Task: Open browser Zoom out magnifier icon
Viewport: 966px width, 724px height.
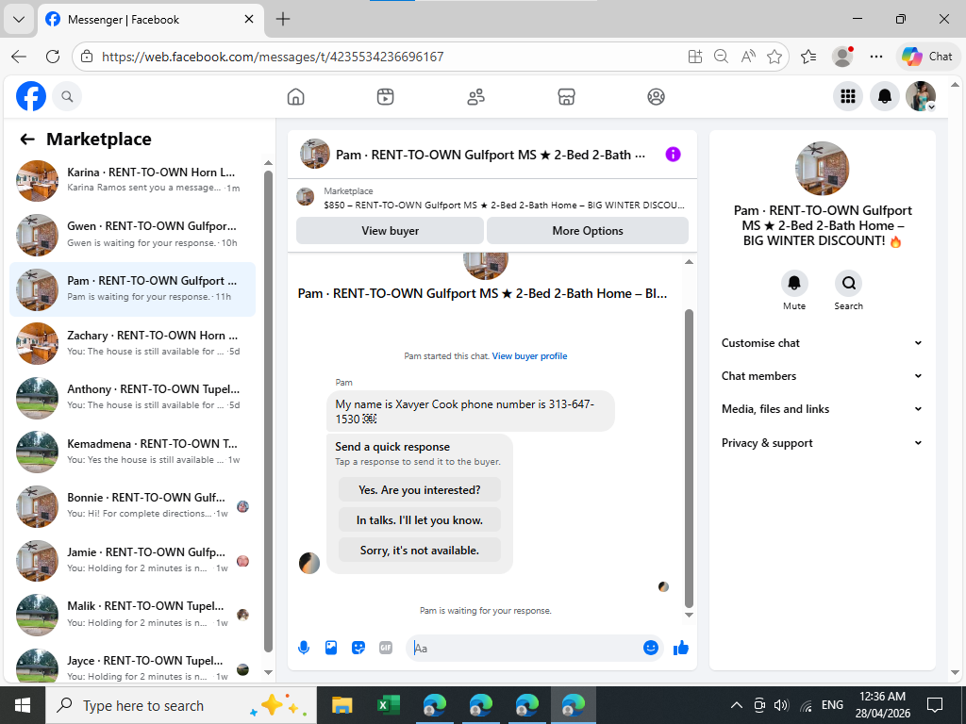Action: coord(721,57)
